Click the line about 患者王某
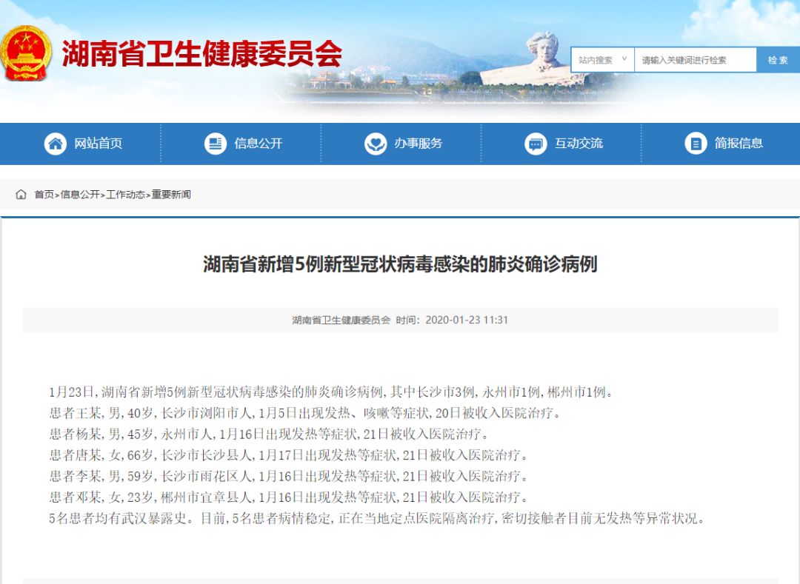Image resolution: width=800 pixels, height=584 pixels. tap(305, 413)
